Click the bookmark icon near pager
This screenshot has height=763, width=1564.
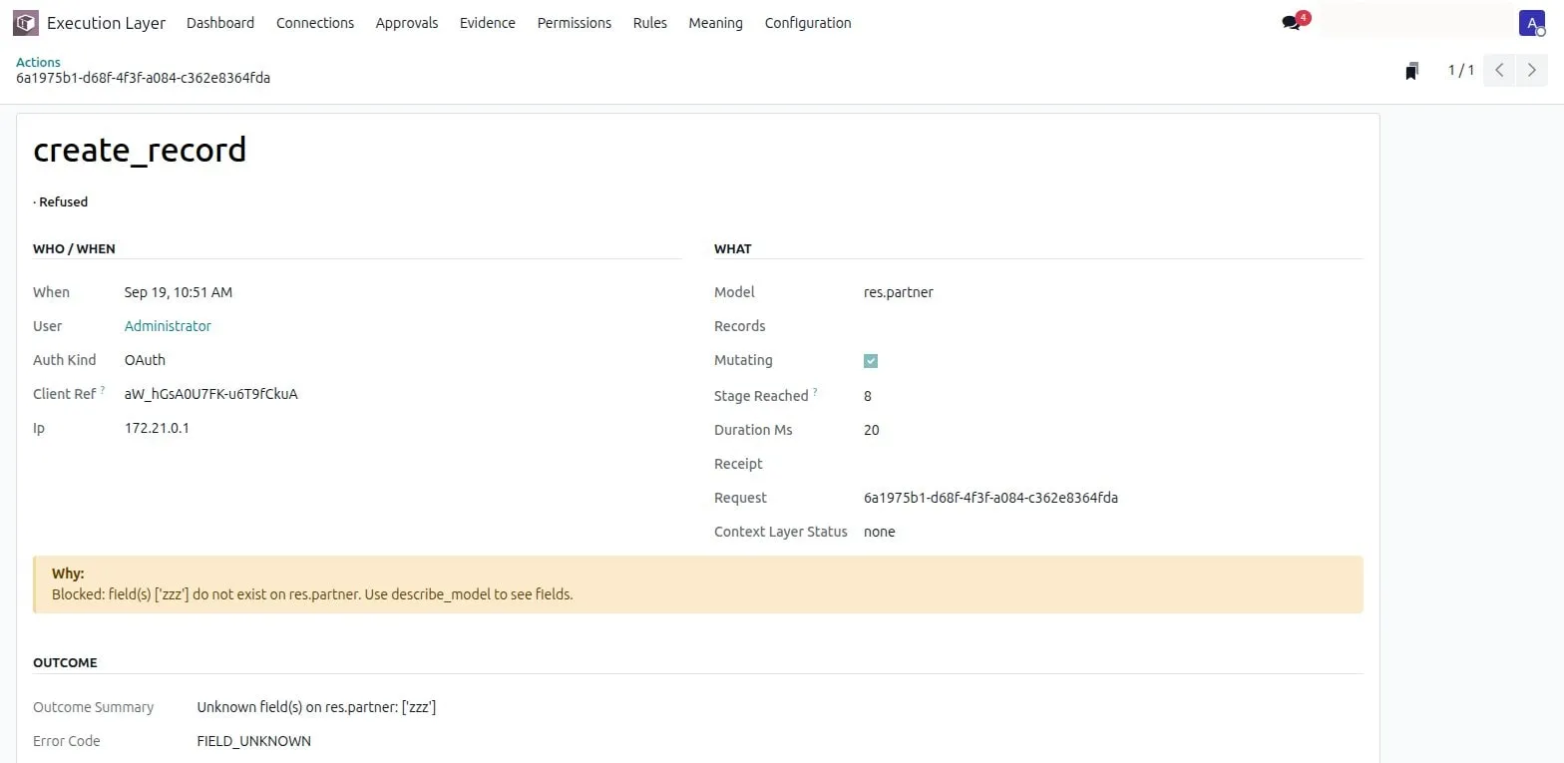click(x=1411, y=71)
